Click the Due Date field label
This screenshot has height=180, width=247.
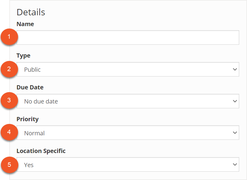pos(30,88)
